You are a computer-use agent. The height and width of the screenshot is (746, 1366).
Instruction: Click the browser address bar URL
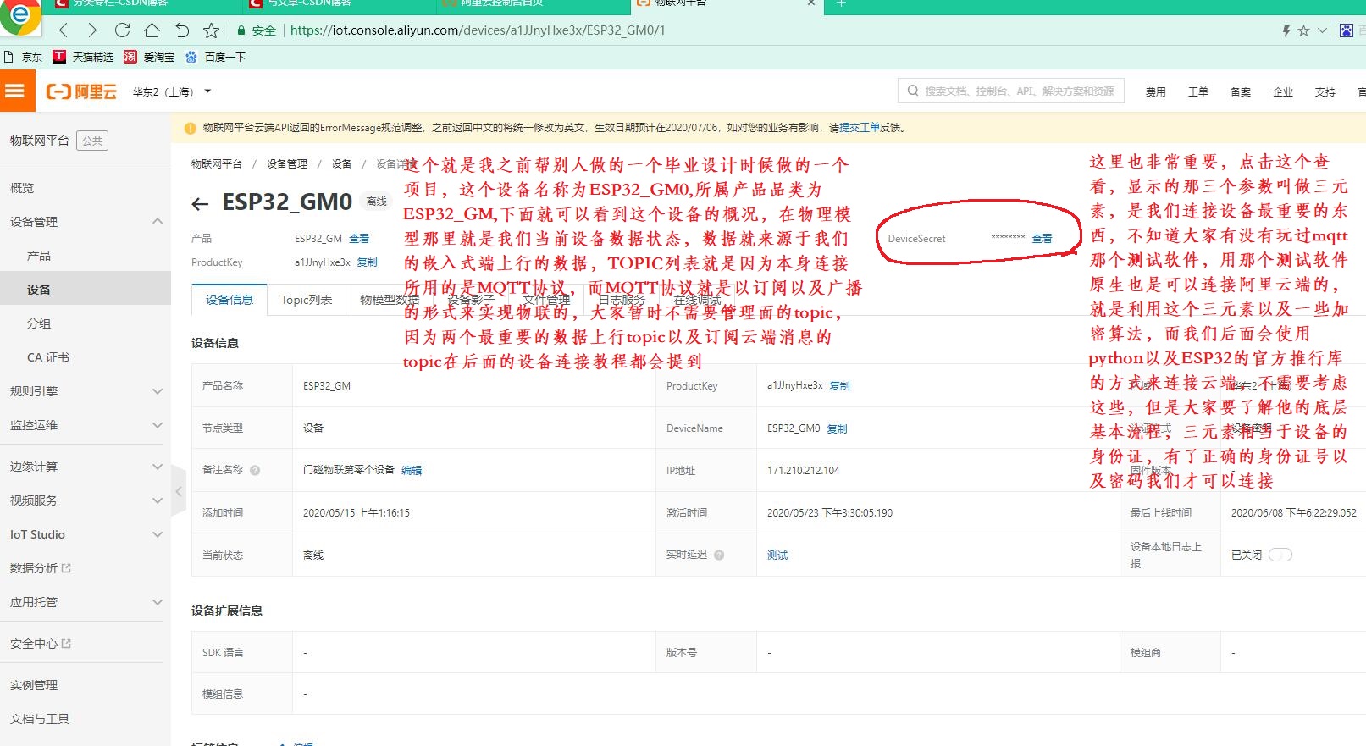coord(478,30)
